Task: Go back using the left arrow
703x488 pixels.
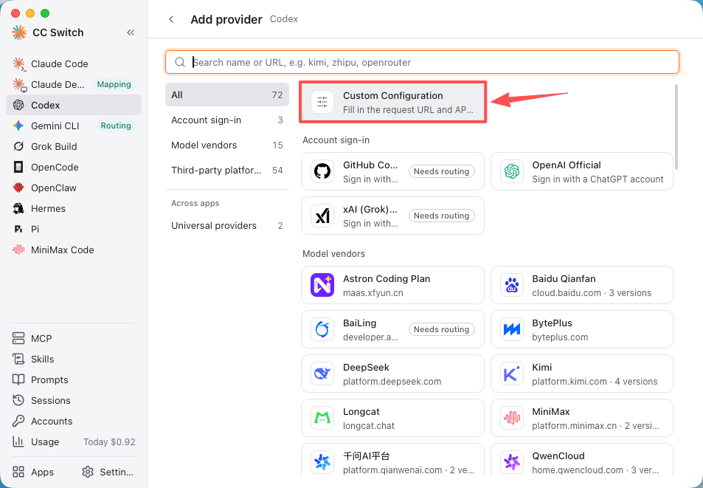Action: coord(171,19)
